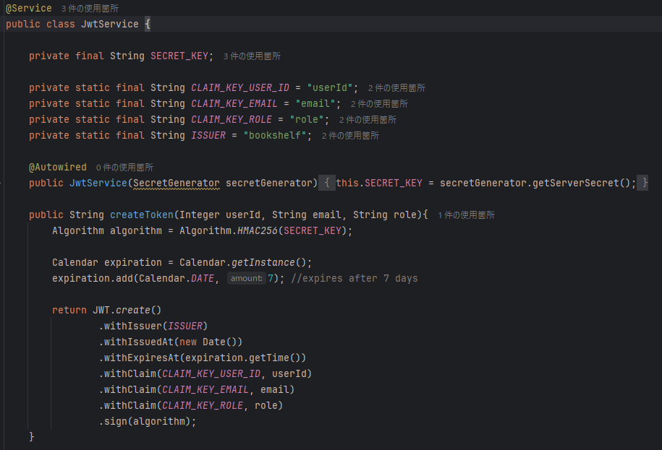Click CLAIM_KEY_EMAIL inside withClaim call
Viewport: 662px width, 450px height.
205,389
